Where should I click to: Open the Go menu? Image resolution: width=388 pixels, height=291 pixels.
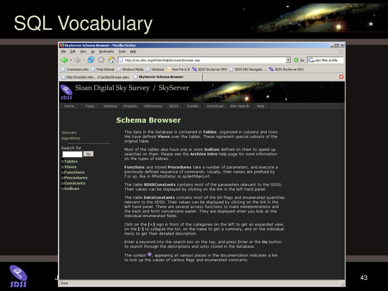93,52
